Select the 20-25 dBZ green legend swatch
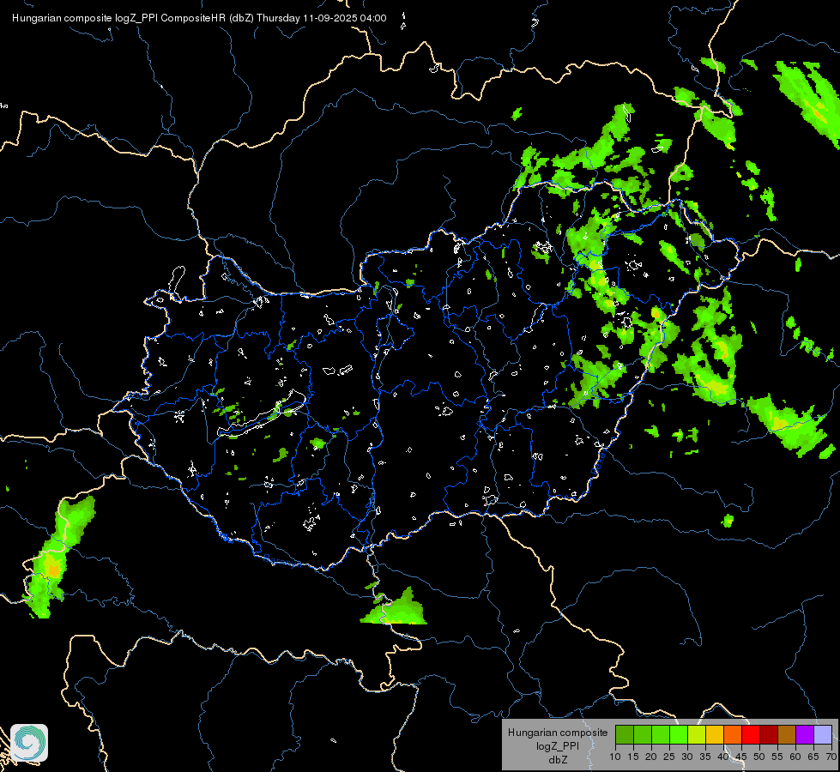The image size is (840, 772). pyautogui.click(x=661, y=734)
